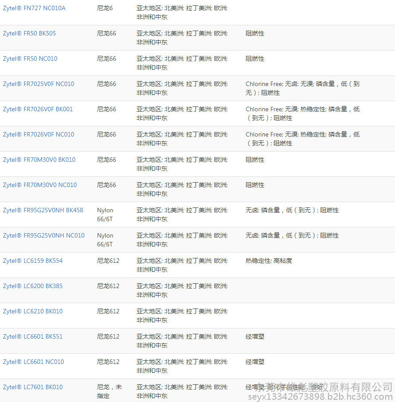Viewport: 395px width, 402px height.
Task: Select 尼龙66 in the FR50 NC010 row
Action: point(107,59)
